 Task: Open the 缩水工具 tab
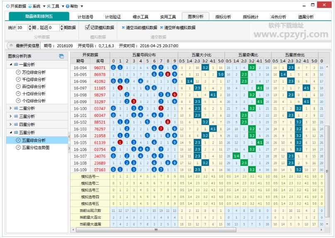[140, 17]
